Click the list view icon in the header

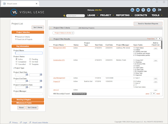(154, 10)
